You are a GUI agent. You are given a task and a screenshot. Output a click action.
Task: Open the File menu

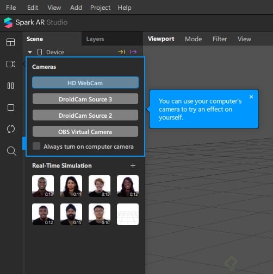[11, 8]
